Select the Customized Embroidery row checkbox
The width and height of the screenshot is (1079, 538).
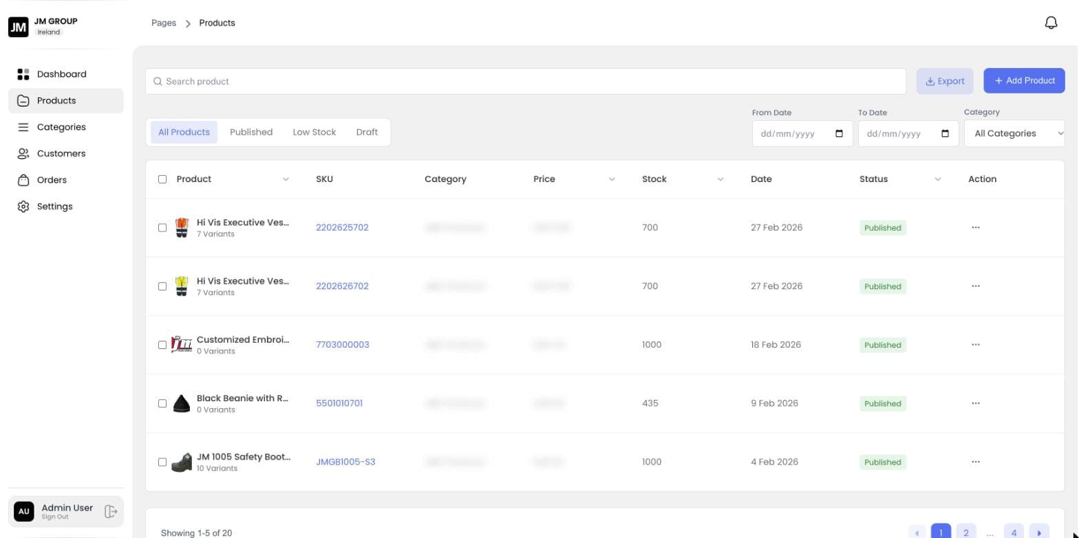click(x=162, y=345)
